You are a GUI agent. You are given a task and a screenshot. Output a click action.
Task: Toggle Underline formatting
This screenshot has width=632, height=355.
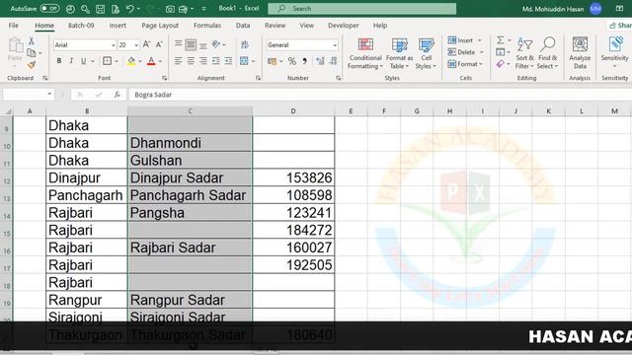pyautogui.click(x=83, y=61)
